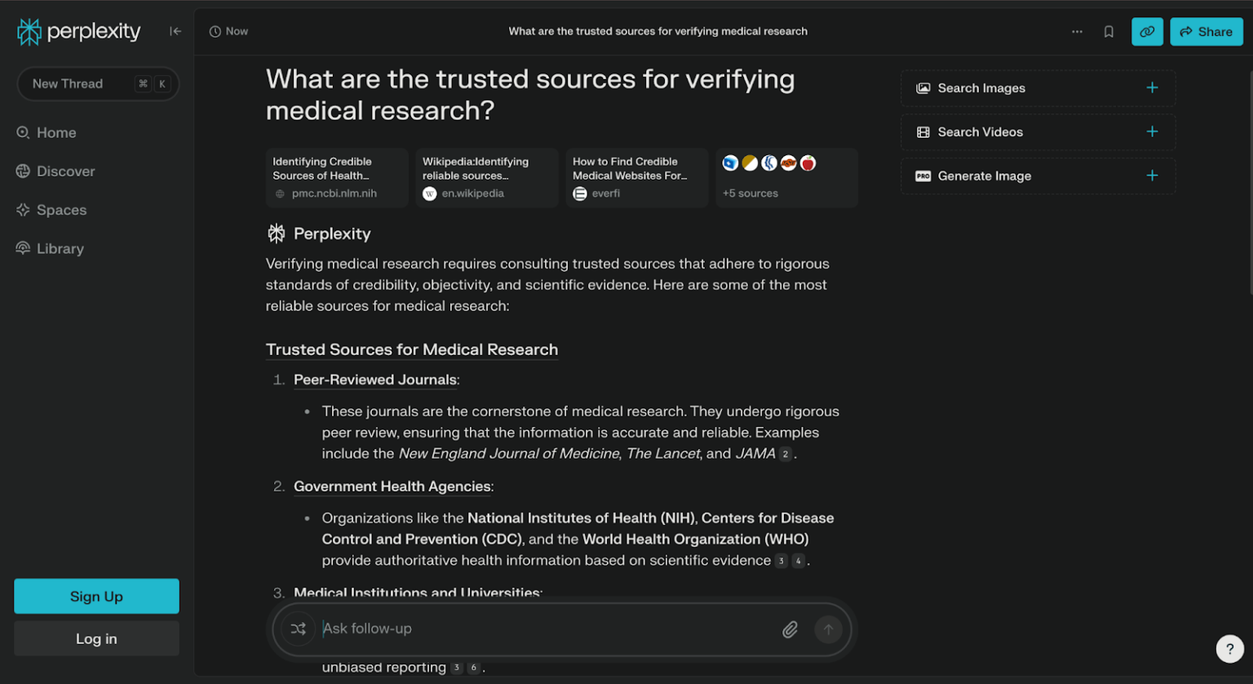Open the Library page

pyautogui.click(x=59, y=248)
